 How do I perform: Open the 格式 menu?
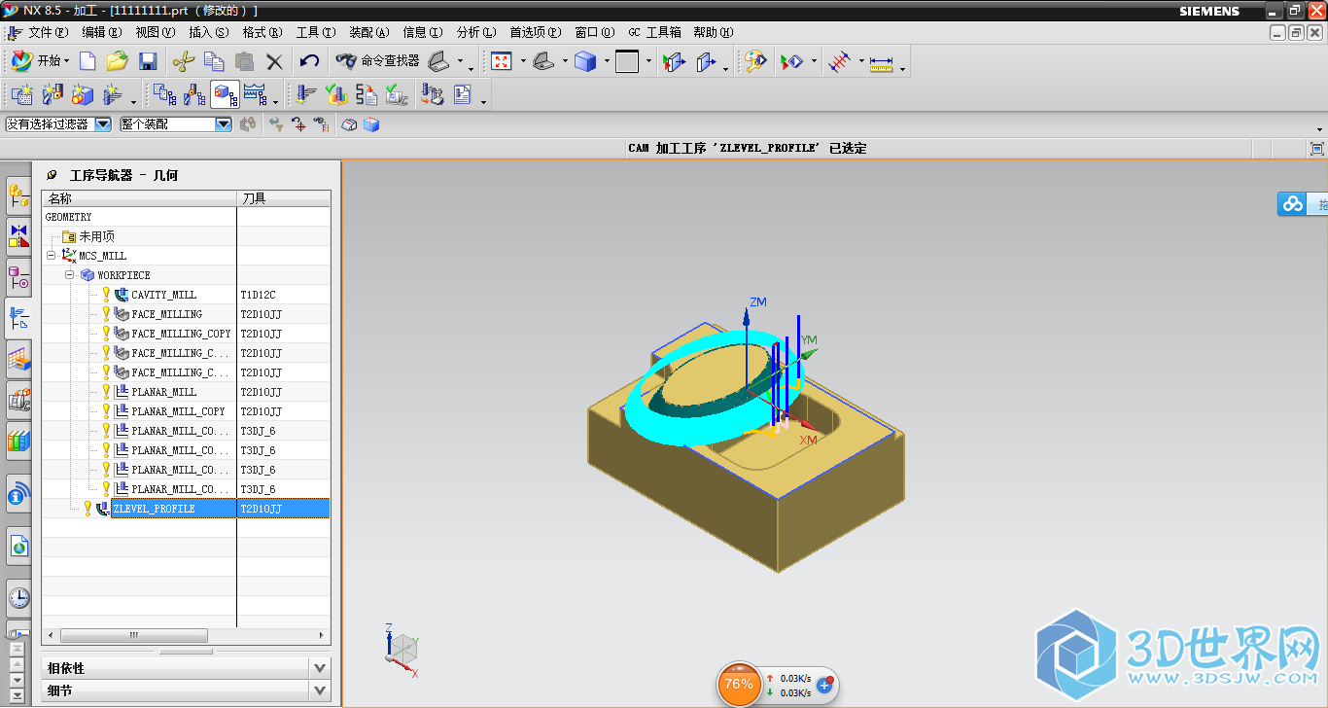[x=262, y=32]
